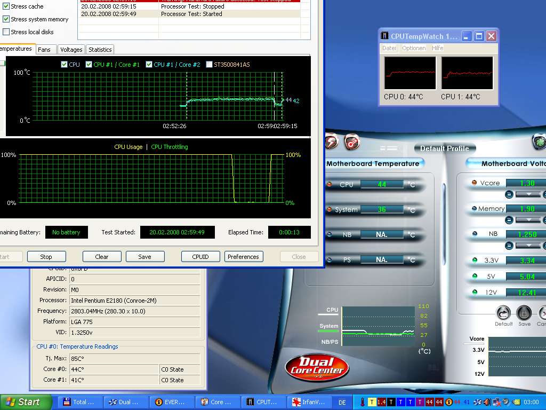Click the CPU 1 temperature graph in CPUTempWatch
Screen dimensions: 546x410
click(467, 73)
